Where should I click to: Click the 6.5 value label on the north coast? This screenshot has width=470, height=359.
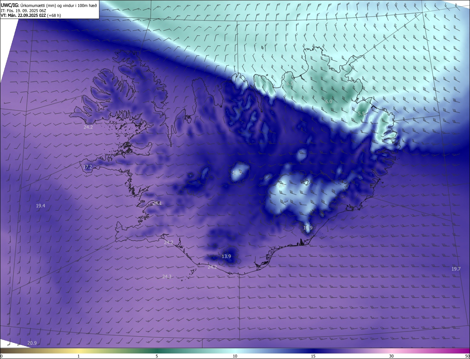pos(290,84)
